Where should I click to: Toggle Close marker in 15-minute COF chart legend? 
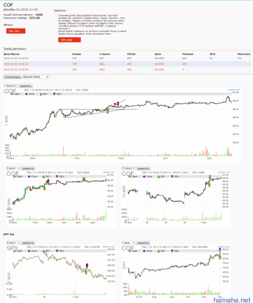144,177
